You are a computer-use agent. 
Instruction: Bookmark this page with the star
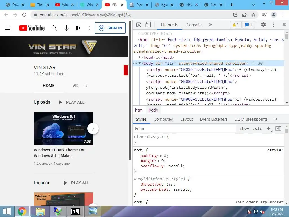253,15
